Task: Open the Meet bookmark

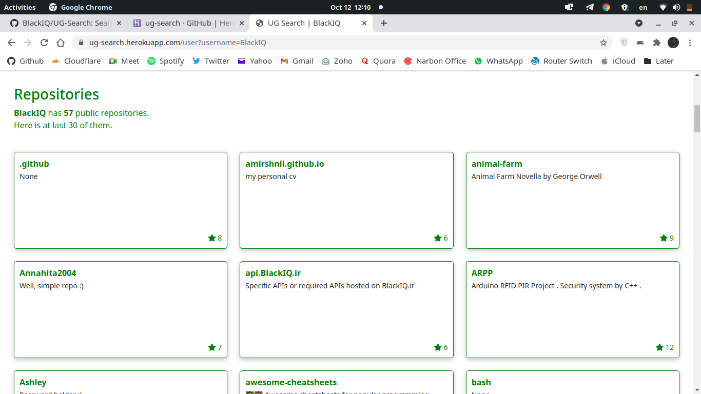Action: [124, 61]
